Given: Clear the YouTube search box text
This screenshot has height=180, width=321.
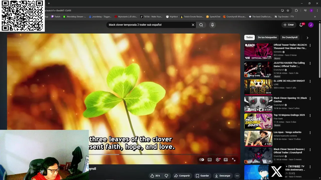Looking at the screenshot, I should (x=193, y=25).
